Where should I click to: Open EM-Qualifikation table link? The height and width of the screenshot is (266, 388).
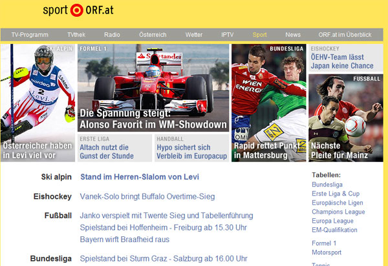pos(334,230)
